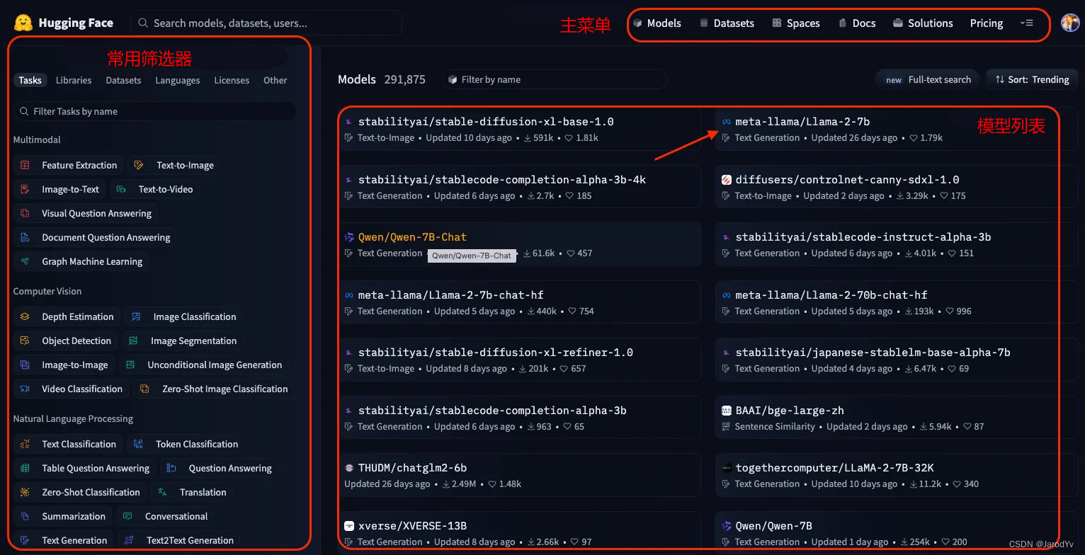Screen dimensions: 1085x555
Task: Click the Filter Tasks by name field
Action: [155, 111]
